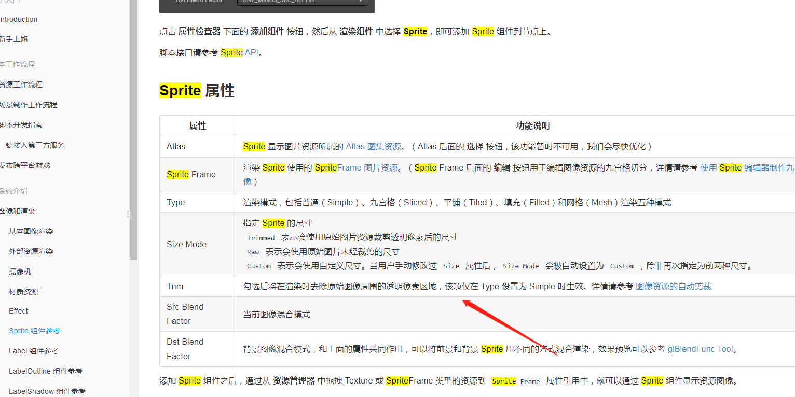Click the 功能说明 table column header

[x=533, y=126]
